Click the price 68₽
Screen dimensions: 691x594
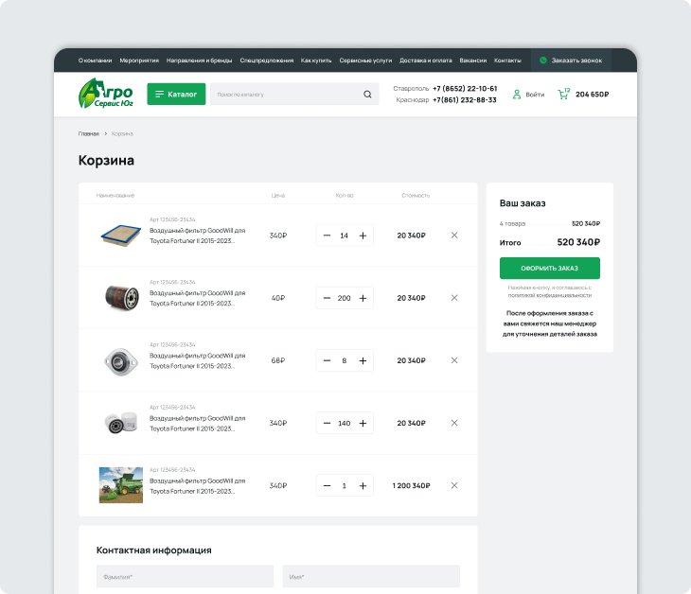[x=278, y=360]
